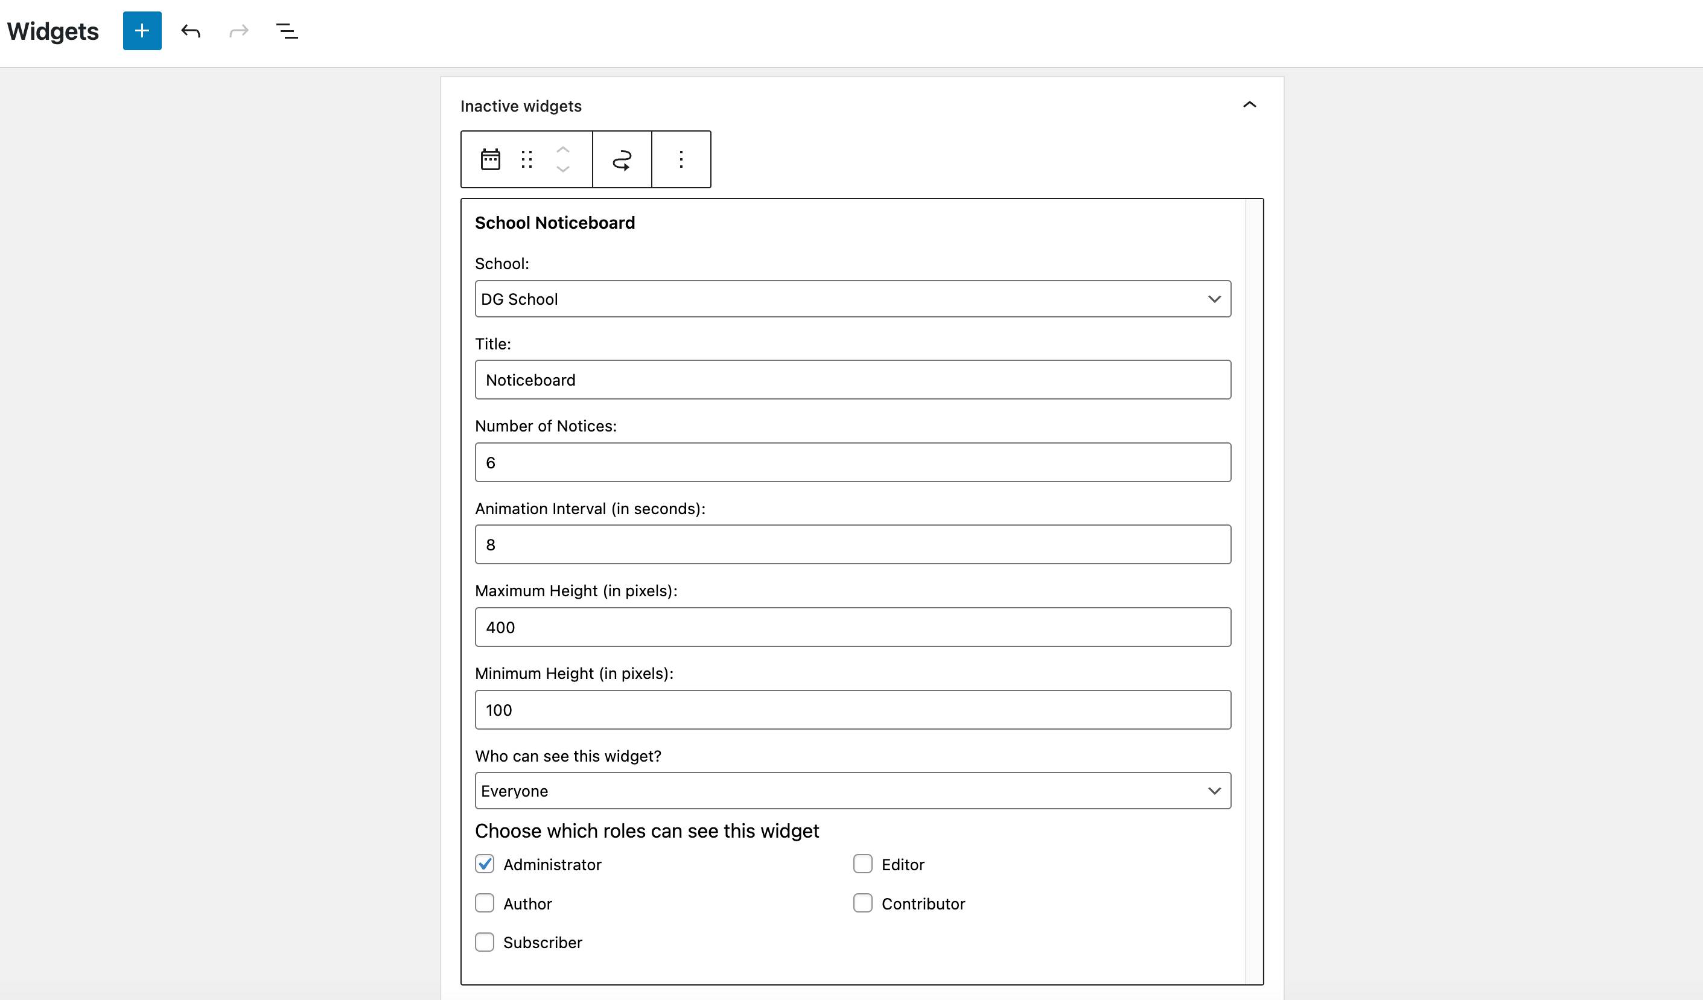Enable the Author role checkbox
Image resolution: width=1703 pixels, height=1000 pixels.
(x=485, y=903)
